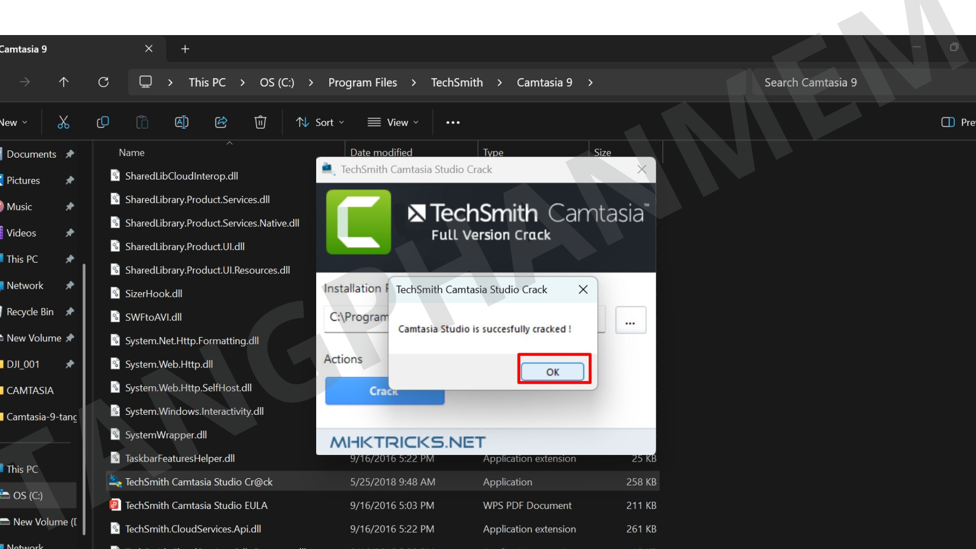Expand chevron after Program Files breadcrumb
Screen dimensions: 976x549
pyautogui.click(x=414, y=82)
